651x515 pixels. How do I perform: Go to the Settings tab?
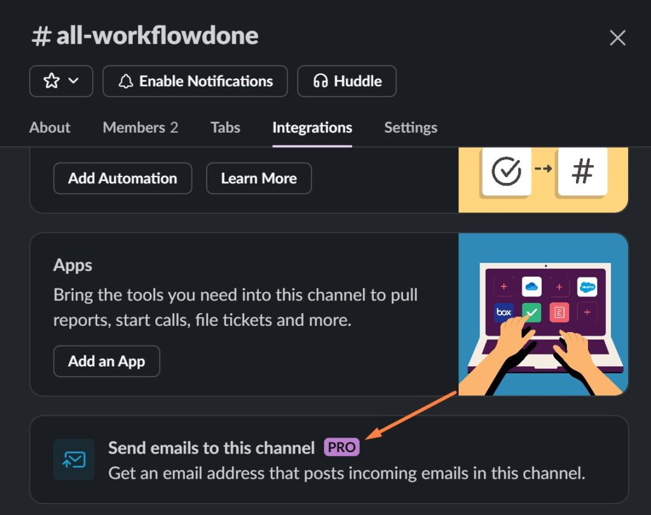point(410,128)
